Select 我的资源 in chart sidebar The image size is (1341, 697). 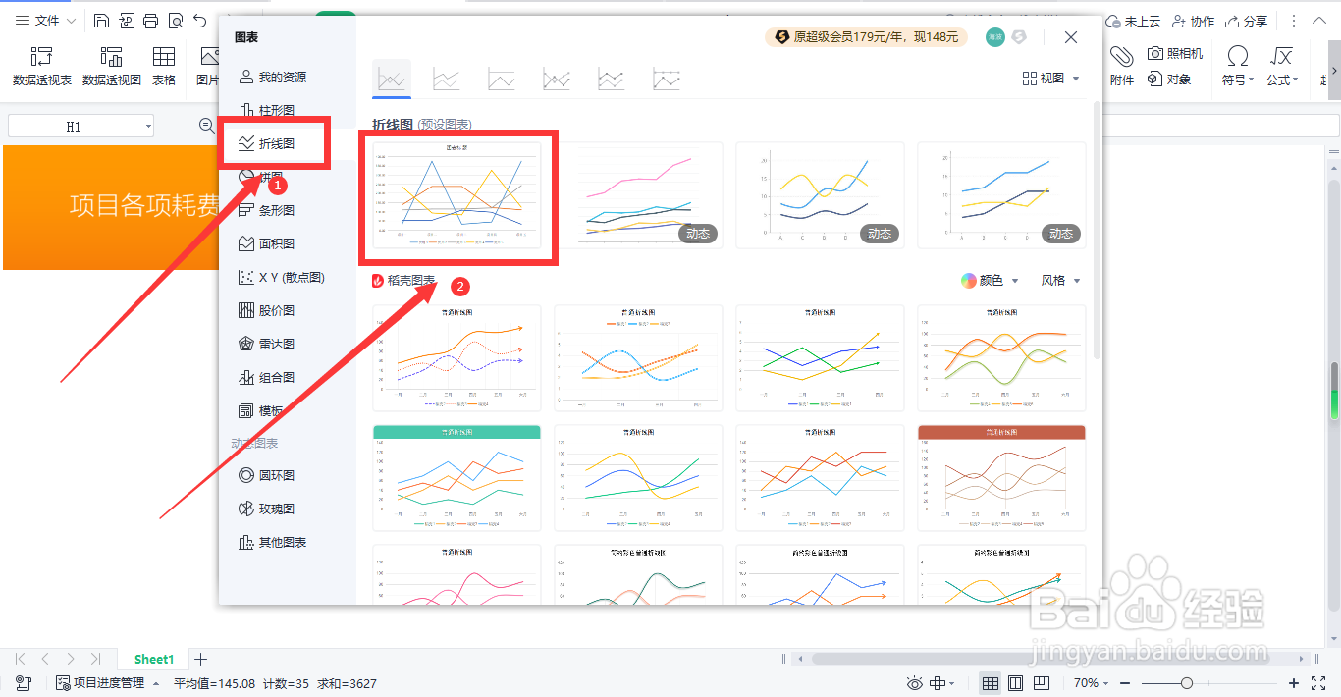click(x=273, y=77)
